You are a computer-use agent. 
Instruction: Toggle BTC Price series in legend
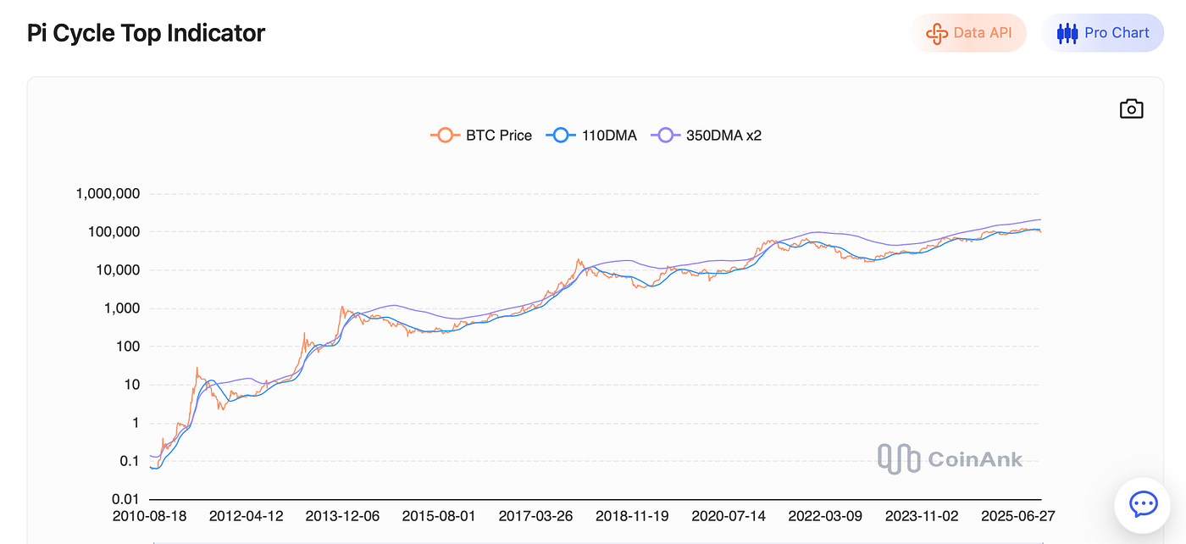(481, 135)
